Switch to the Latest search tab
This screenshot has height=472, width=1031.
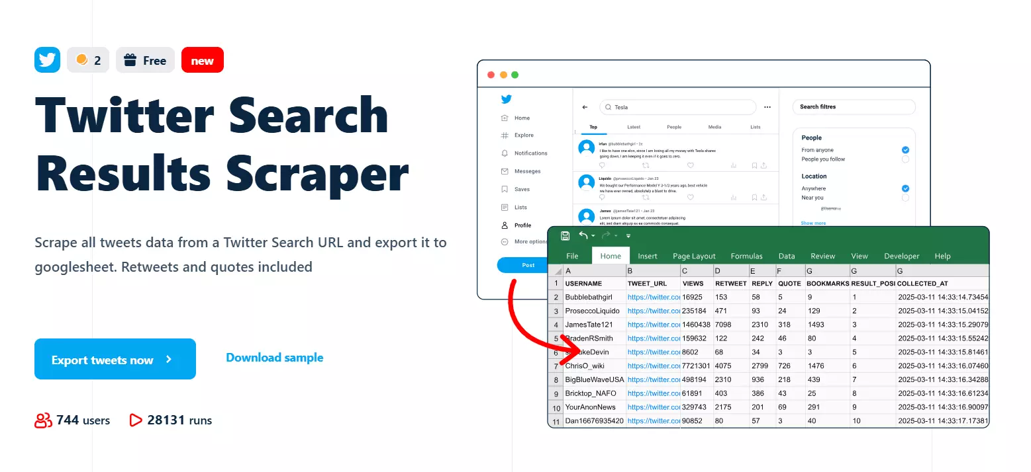[x=634, y=127]
